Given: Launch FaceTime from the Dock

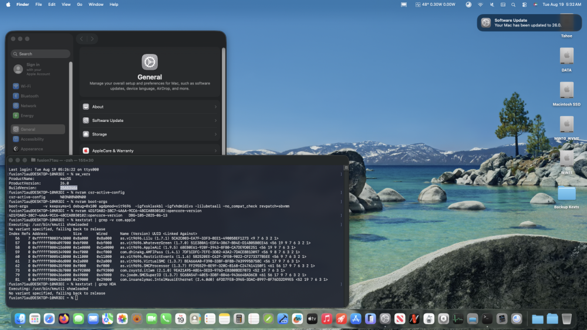Looking at the screenshot, I should [151, 319].
